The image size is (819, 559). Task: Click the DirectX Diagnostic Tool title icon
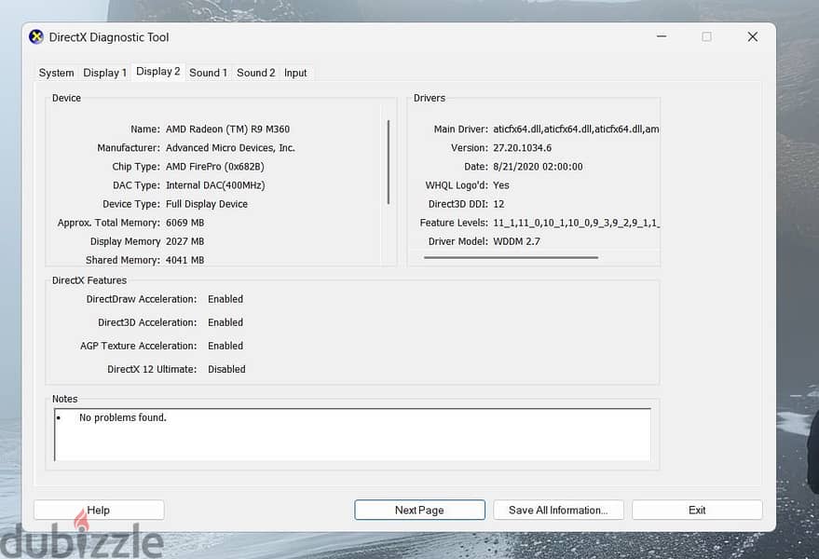pyautogui.click(x=36, y=37)
